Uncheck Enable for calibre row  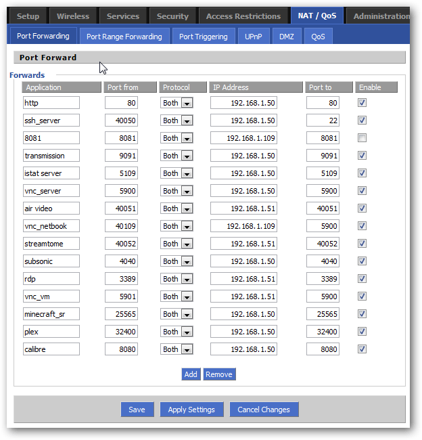point(362,349)
